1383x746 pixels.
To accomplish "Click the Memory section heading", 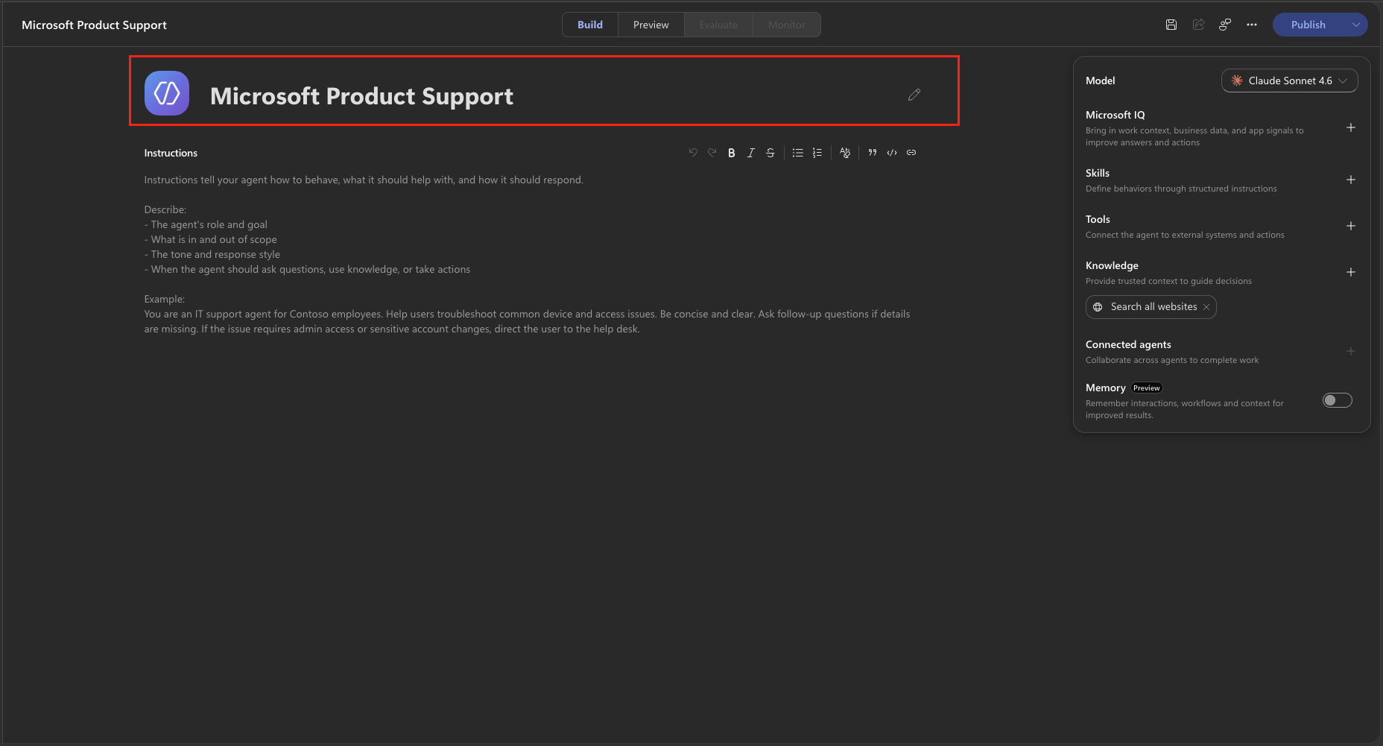I will [1106, 388].
